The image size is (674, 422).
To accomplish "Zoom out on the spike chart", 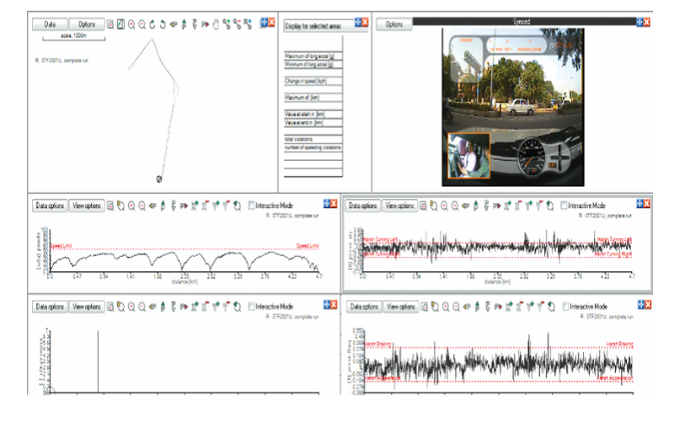I will pos(142,307).
